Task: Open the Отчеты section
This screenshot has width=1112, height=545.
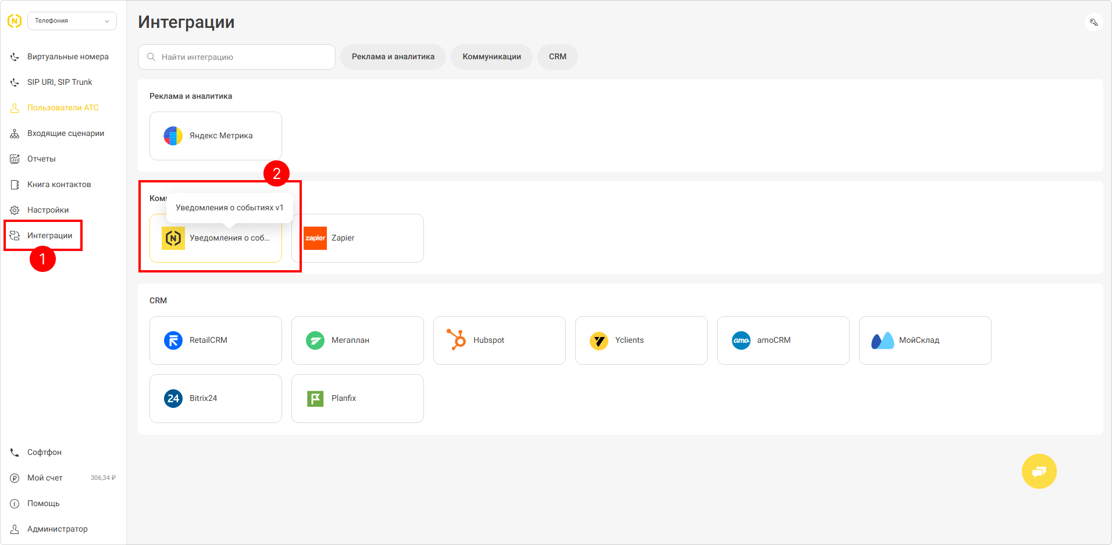Action: 41,159
